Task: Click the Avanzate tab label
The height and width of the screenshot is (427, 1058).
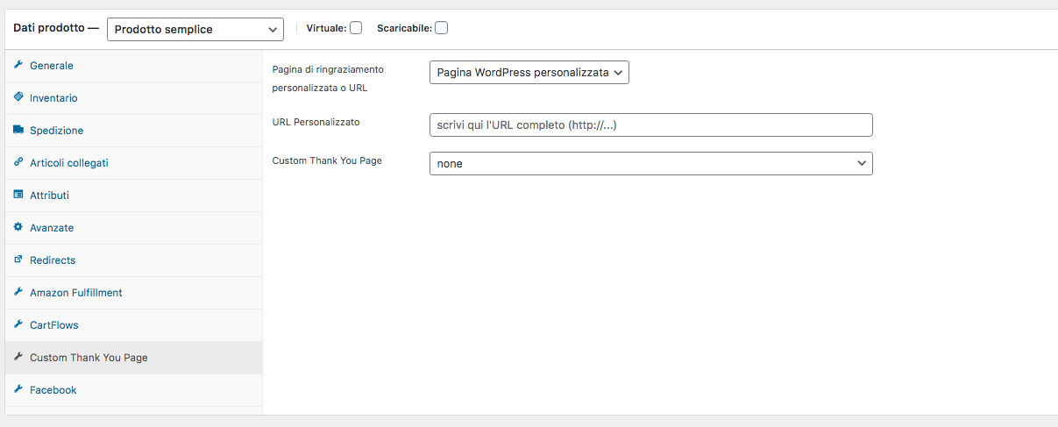Action: [52, 228]
